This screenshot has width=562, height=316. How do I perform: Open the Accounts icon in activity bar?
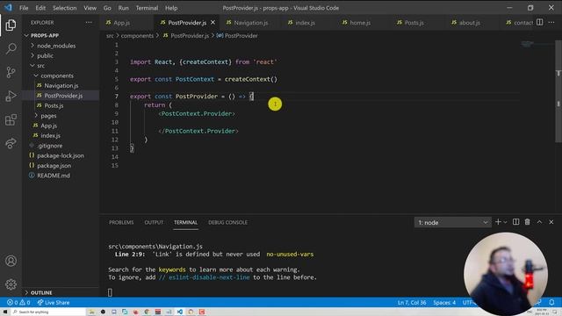11,261
